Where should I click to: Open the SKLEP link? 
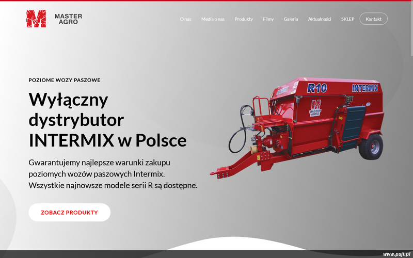(x=347, y=19)
